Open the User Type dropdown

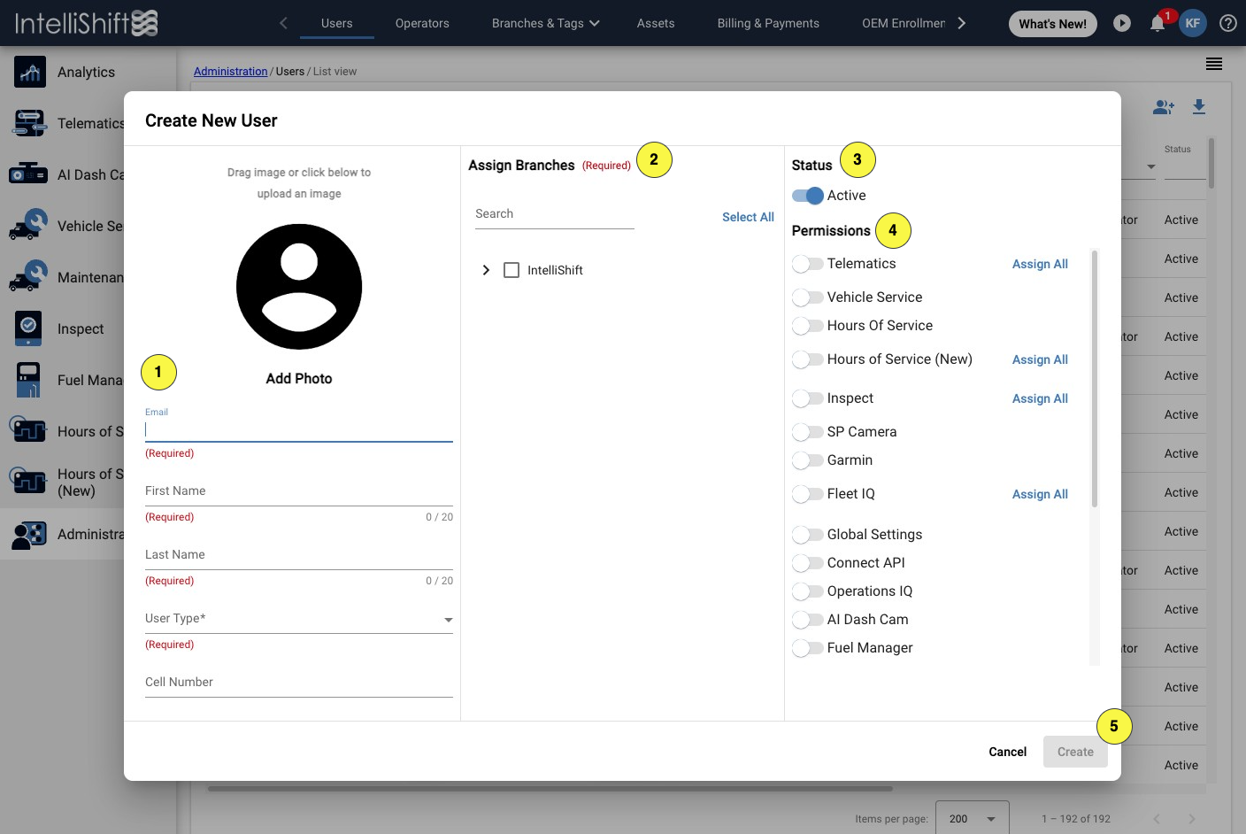point(299,619)
